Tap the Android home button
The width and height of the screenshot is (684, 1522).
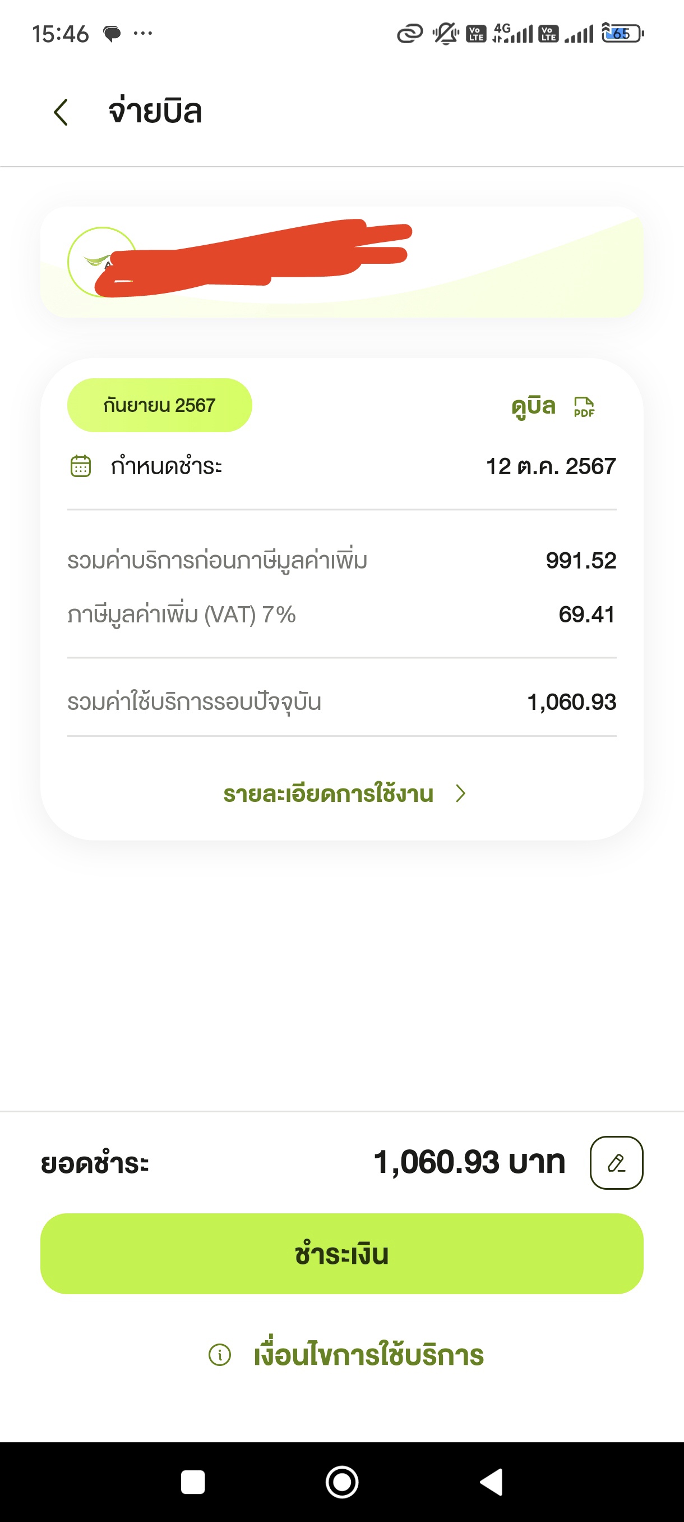point(341,1482)
